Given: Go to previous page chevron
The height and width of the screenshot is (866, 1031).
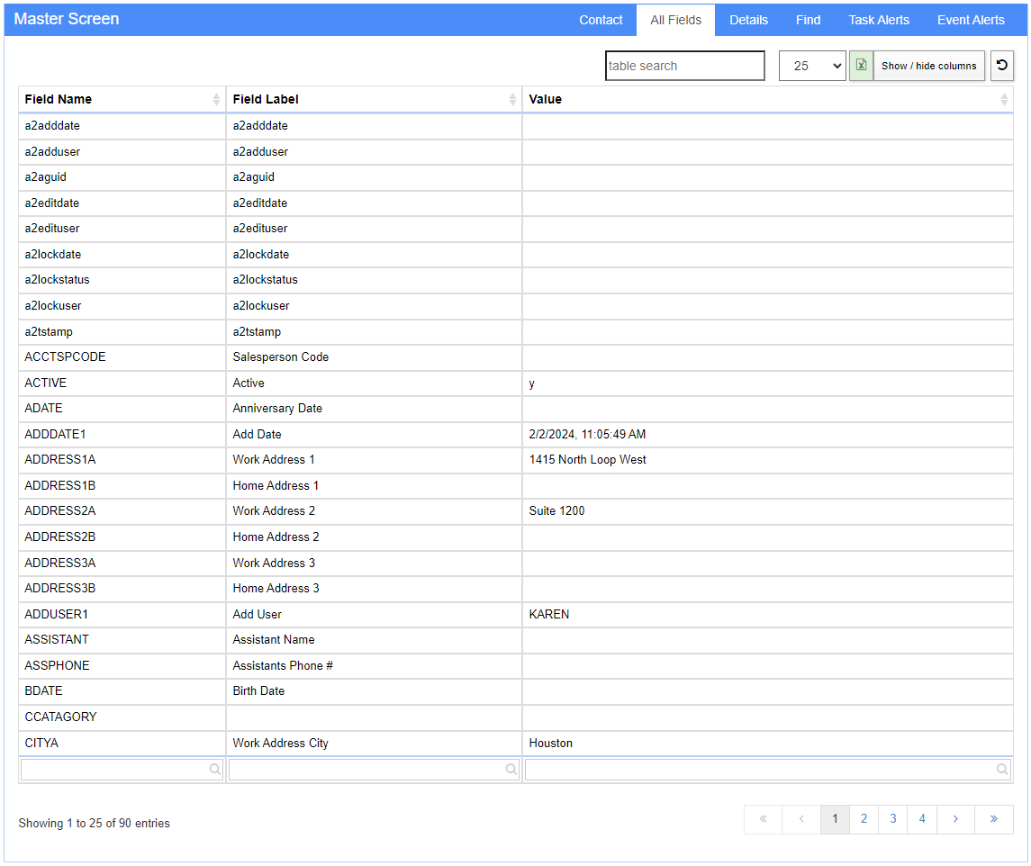Looking at the screenshot, I should 801,819.
